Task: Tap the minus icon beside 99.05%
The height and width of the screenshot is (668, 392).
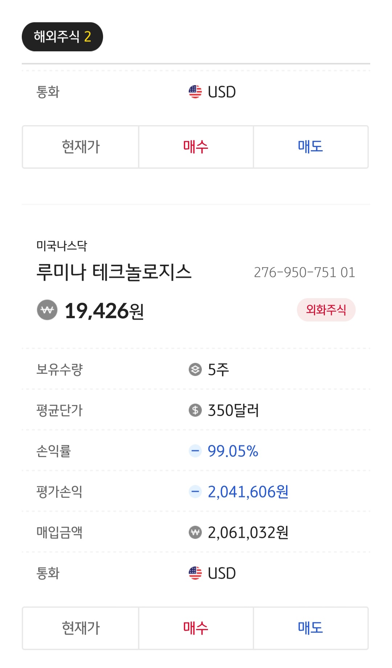Action: (x=195, y=451)
